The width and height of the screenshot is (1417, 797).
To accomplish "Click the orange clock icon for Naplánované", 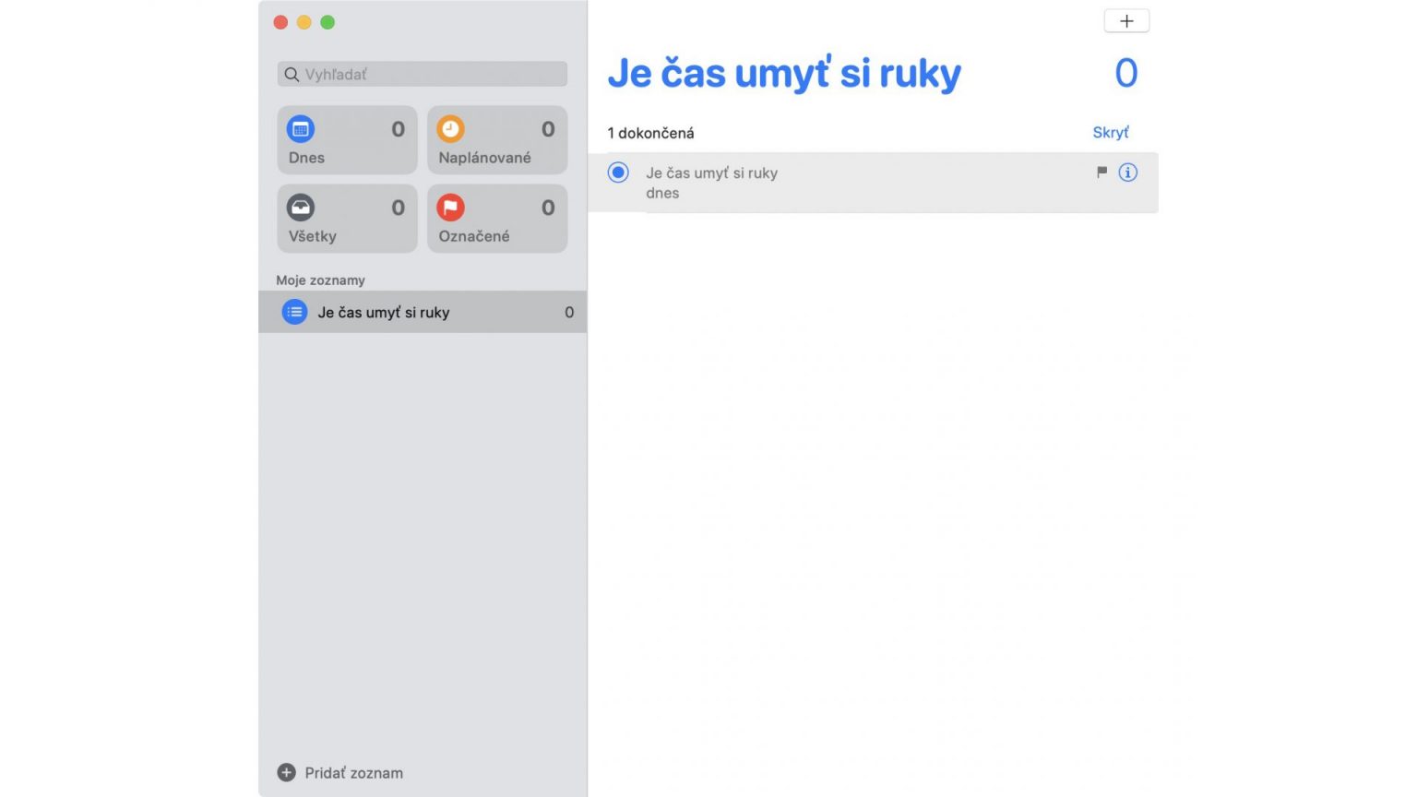I will tap(450, 129).
